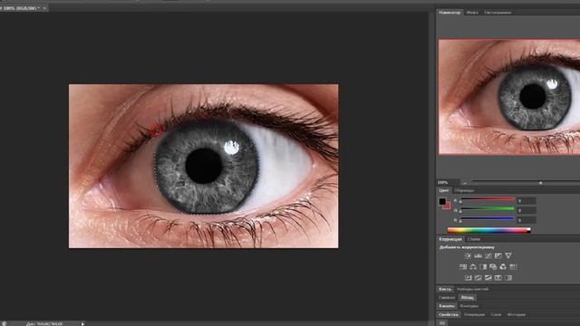
Task: Close the open document tab
Action: 44,8
